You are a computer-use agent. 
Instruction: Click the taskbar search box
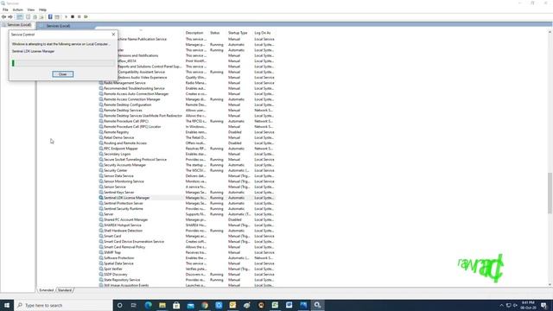63,305
